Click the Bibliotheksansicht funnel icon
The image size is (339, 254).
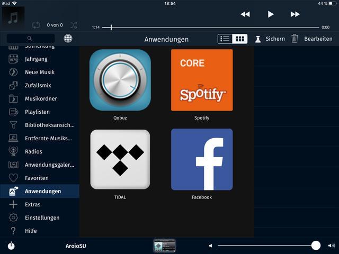coord(13,125)
